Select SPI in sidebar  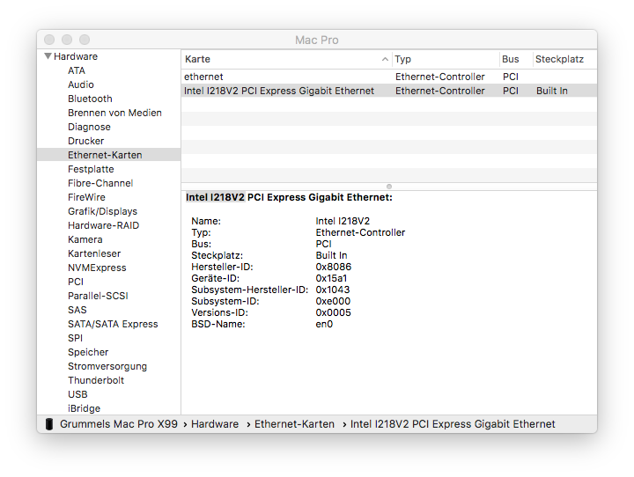(75, 338)
